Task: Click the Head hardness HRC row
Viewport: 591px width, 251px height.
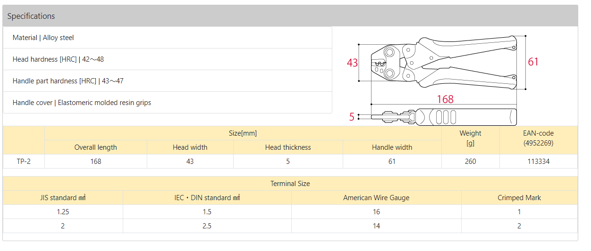Action: click(168, 59)
